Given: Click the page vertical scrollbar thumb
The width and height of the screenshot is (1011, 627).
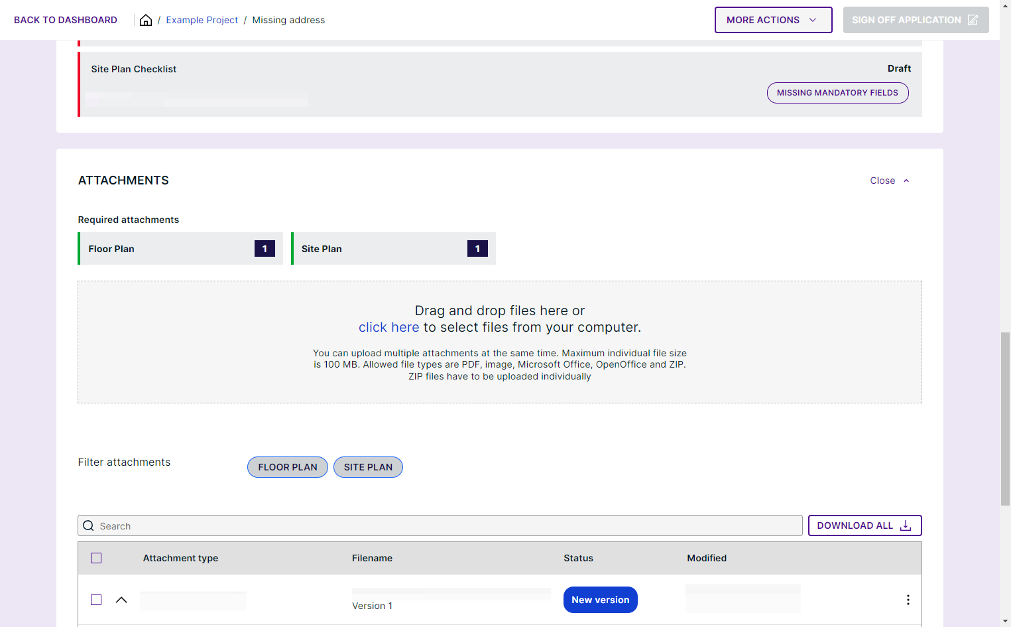Looking at the screenshot, I should click(x=1005, y=419).
